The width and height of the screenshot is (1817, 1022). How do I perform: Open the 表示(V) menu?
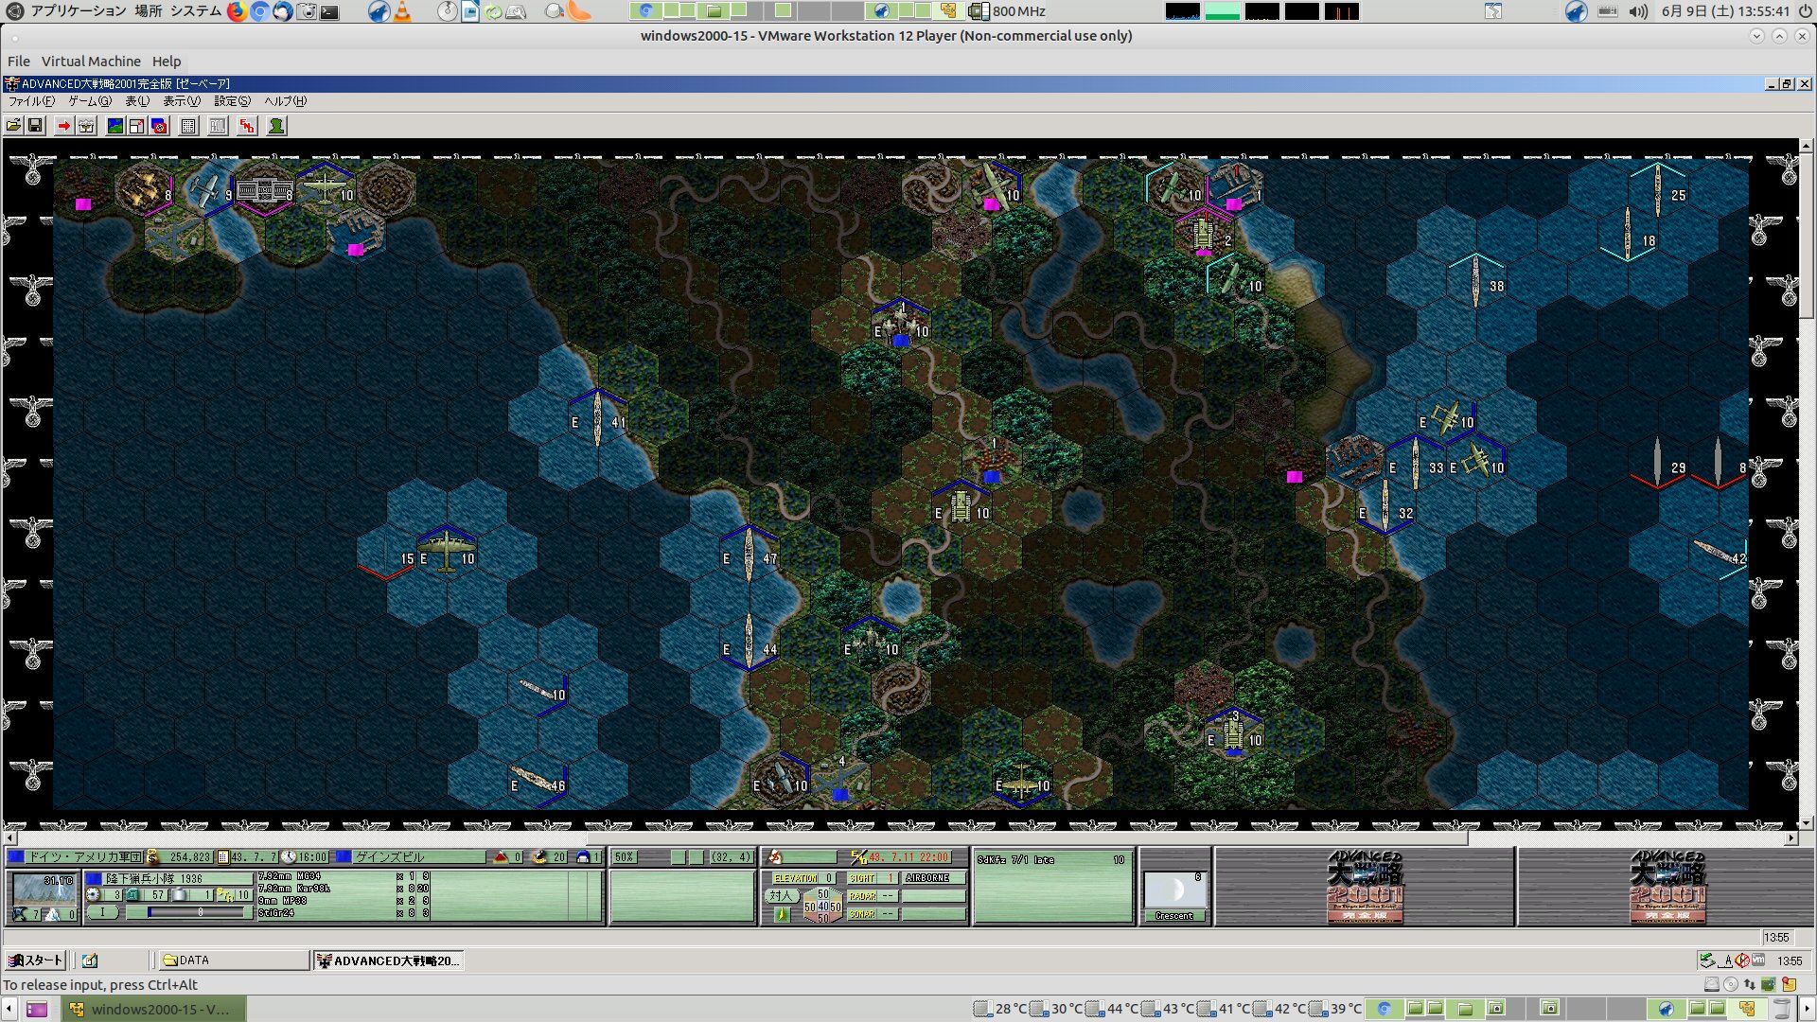pos(181,101)
